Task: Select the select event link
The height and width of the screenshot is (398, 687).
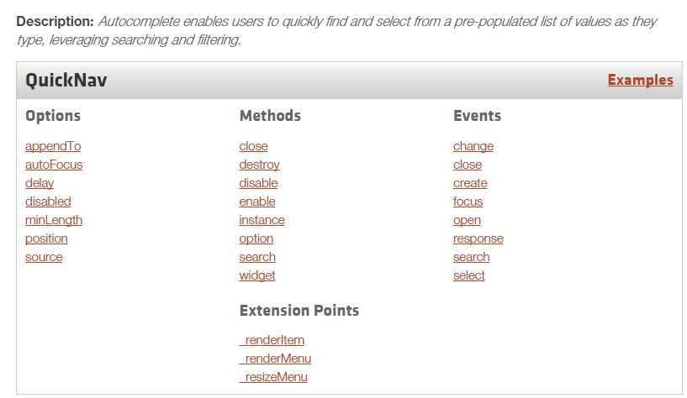Action: pos(469,275)
